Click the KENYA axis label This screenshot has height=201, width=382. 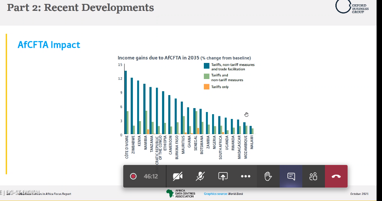point(139,141)
